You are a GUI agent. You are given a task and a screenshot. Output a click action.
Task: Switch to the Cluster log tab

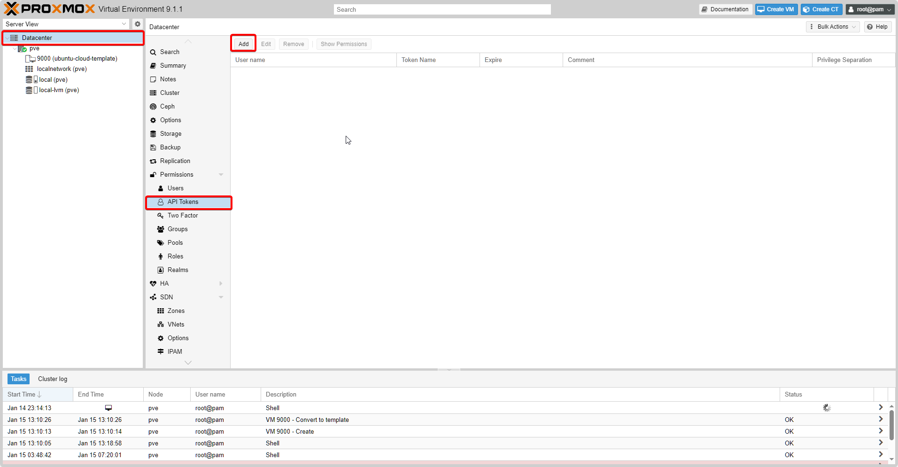pyautogui.click(x=53, y=379)
